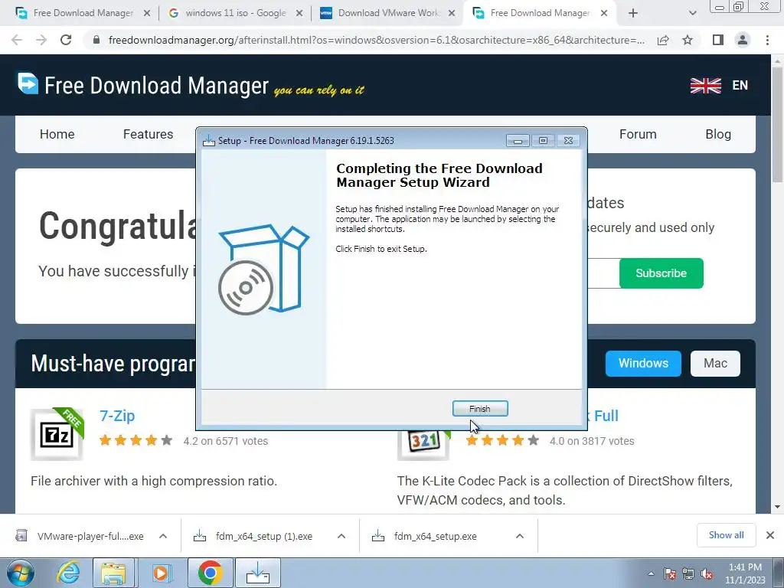Close the Download VMware tab
Viewport: 784px width, 588px height.
pyautogui.click(x=452, y=13)
